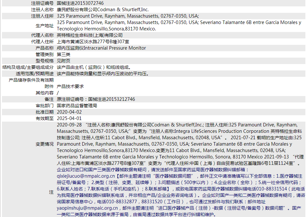Click the 产品储存条件及有效期 label

tap(31, 80)
